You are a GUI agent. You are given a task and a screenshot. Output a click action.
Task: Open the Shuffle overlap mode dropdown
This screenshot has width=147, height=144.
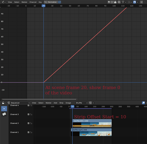pos(82,103)
